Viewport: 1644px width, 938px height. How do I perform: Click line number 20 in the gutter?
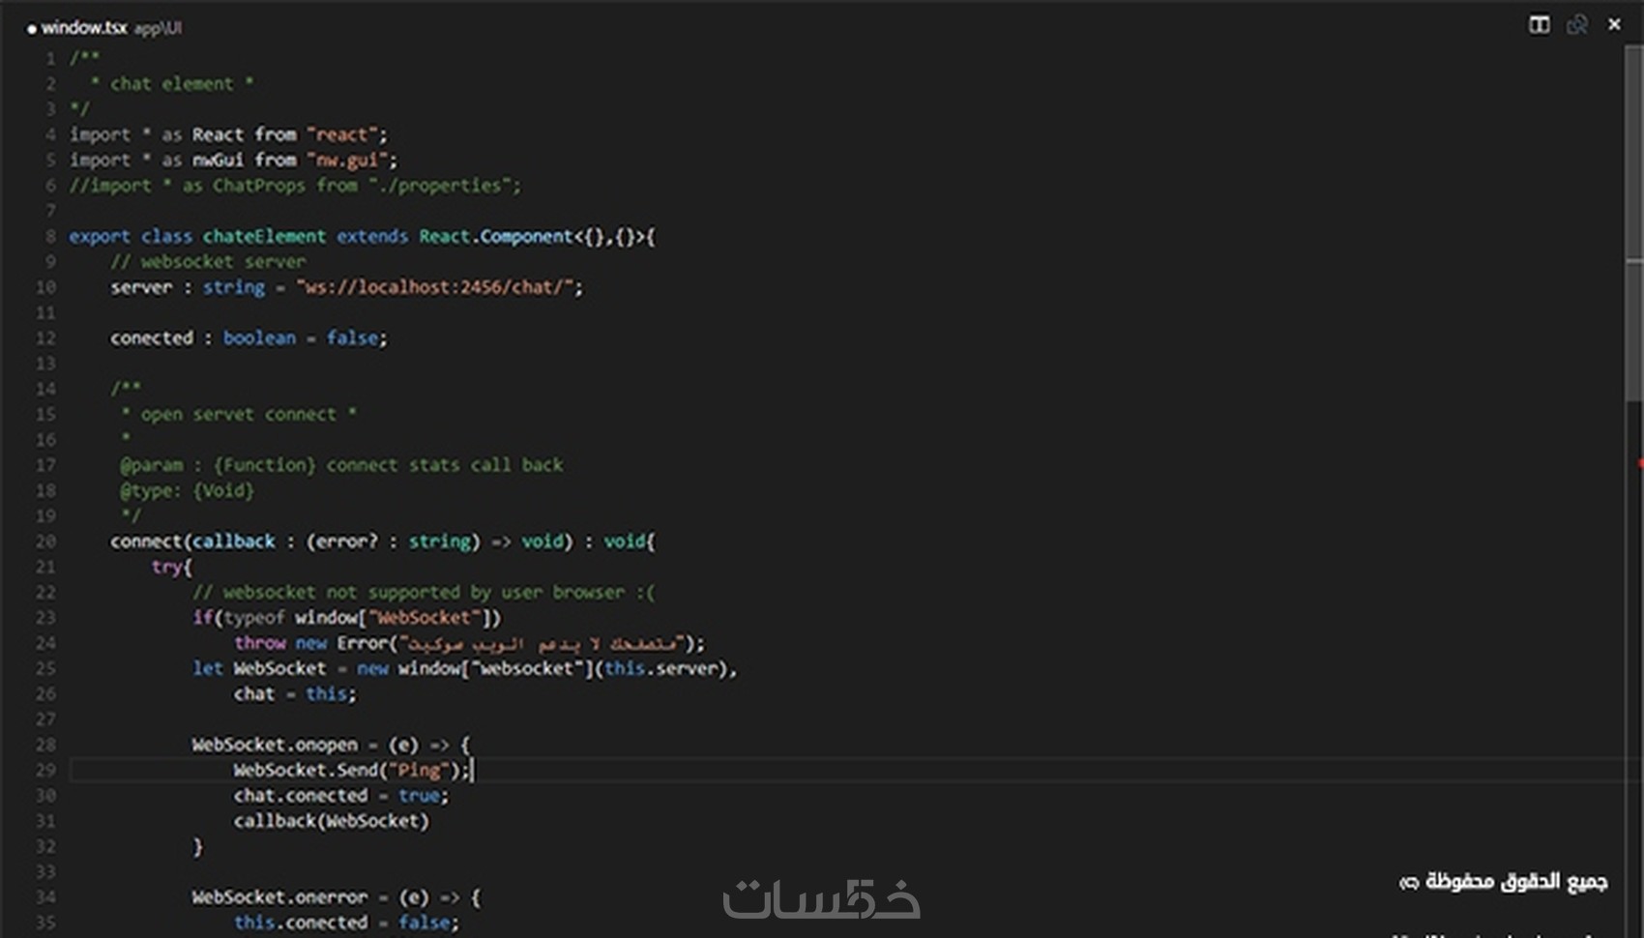coord(45,542)
